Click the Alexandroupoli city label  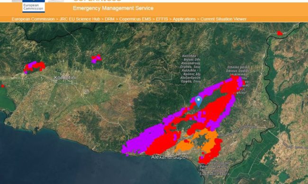coord(170,157)
